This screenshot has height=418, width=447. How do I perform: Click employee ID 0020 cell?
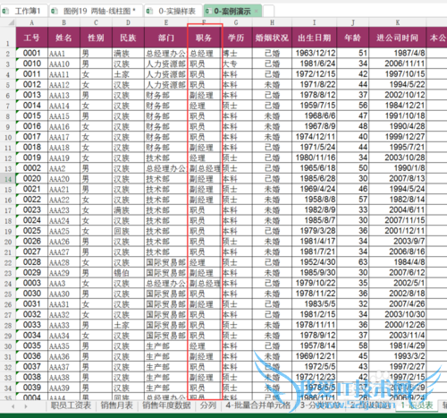31,179
